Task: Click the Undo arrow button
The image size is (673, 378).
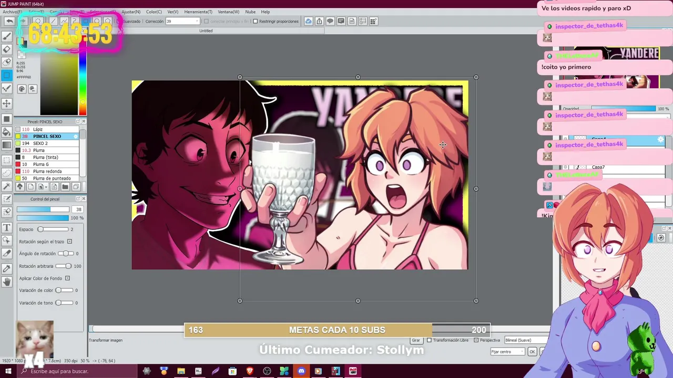Action: (x=9, y=21)
